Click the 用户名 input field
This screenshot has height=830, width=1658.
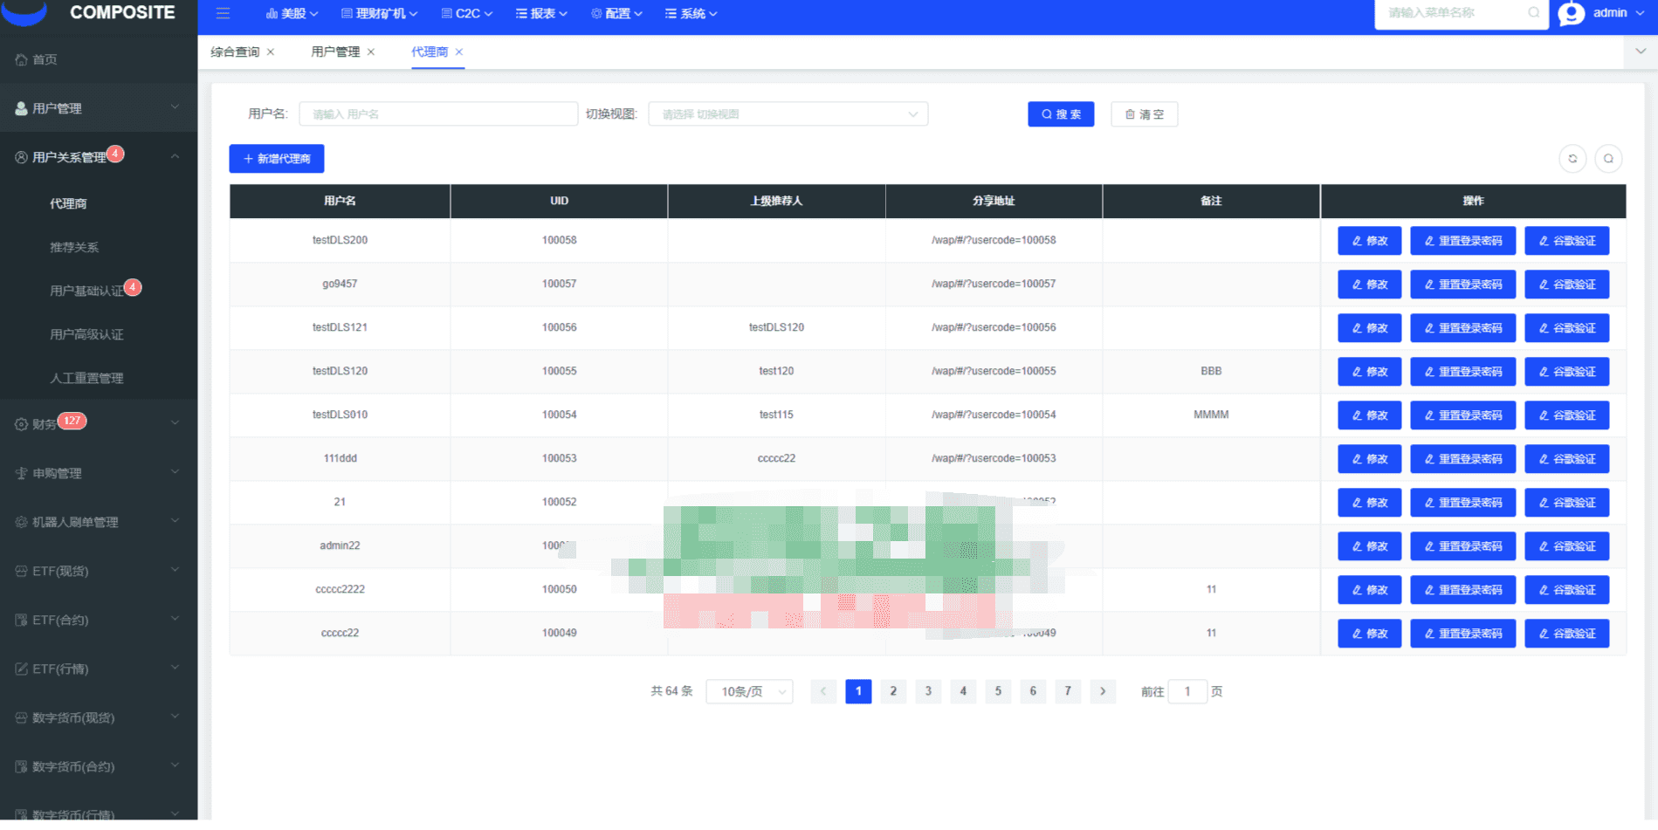(x=438, y=114)
